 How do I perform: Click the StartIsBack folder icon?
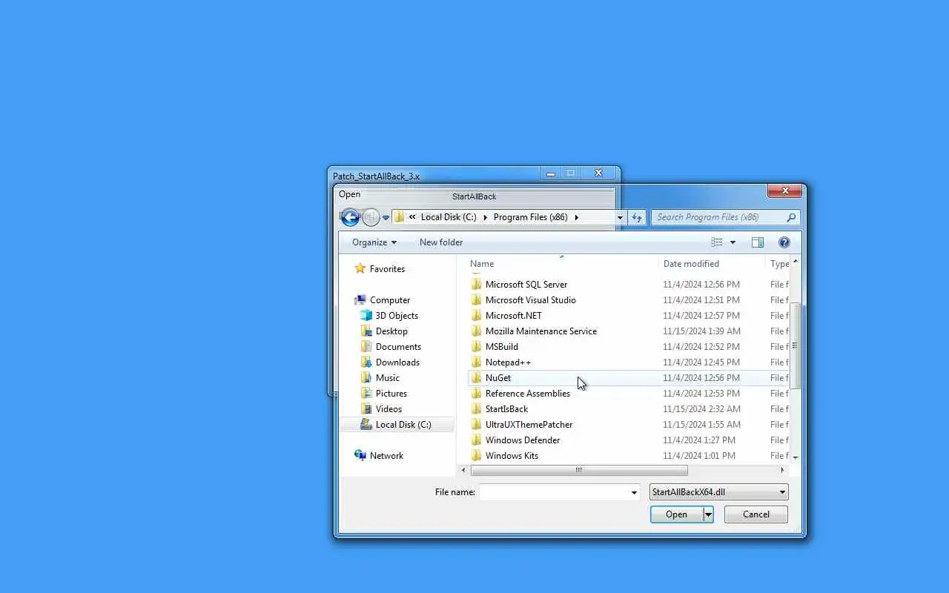(477, 409)
